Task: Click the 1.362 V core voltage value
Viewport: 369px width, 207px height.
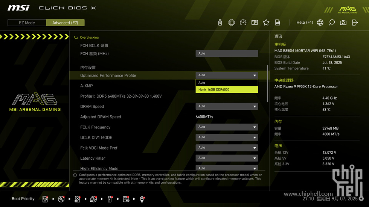Action: (328, 104)
